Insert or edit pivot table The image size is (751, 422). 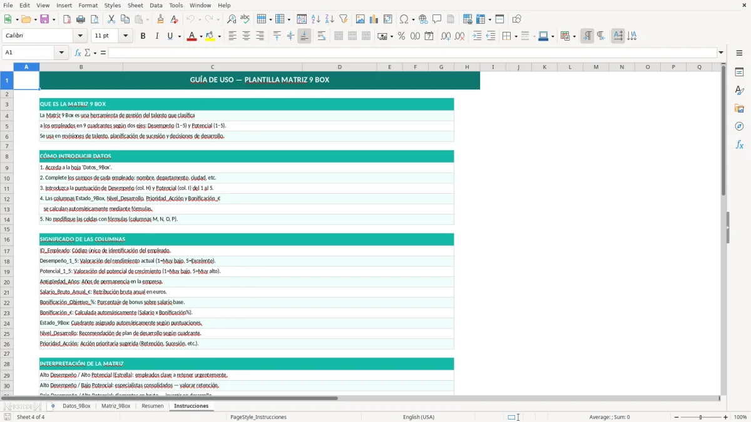387,19
